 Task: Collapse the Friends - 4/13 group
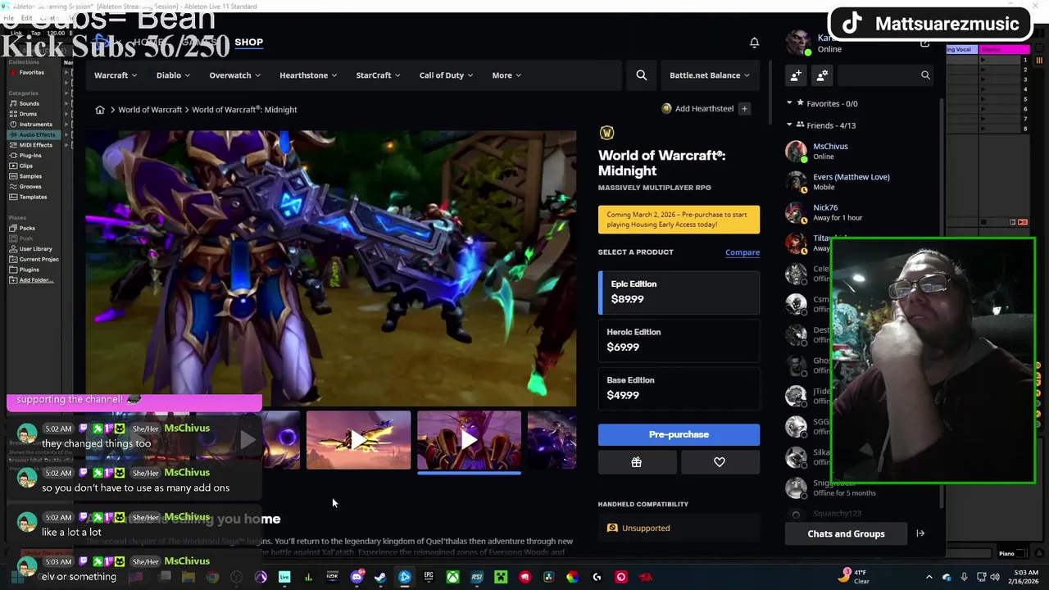pyautogui.click(x=789, y=125)
